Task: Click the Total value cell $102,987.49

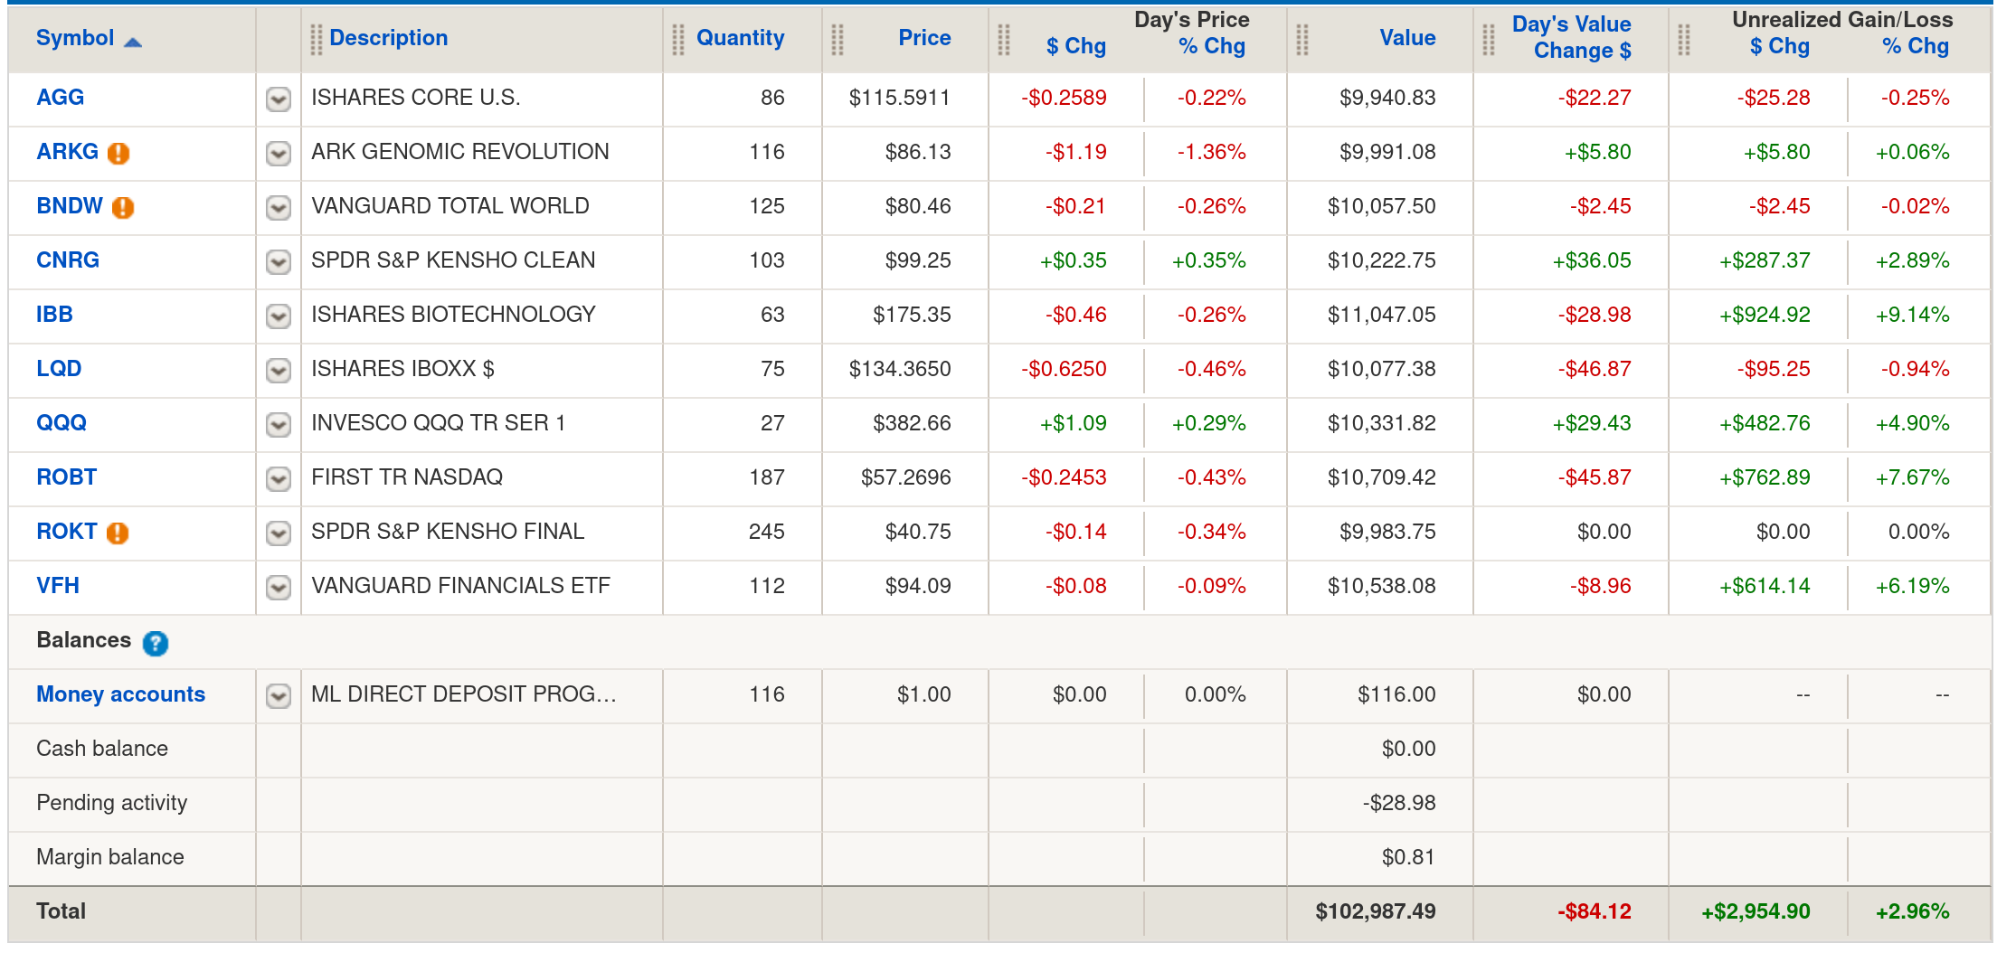Action: (1375, 911)
